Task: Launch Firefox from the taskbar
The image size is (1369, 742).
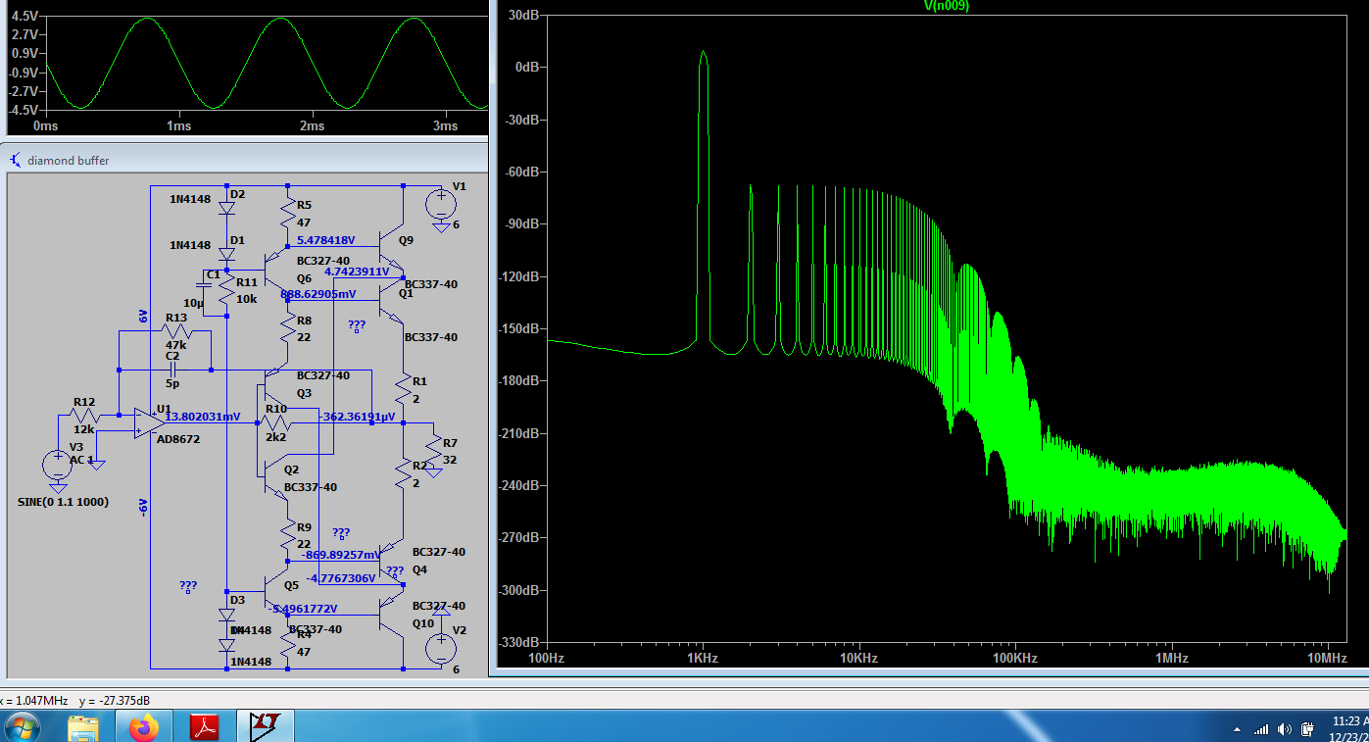Action: pos(143,726)
